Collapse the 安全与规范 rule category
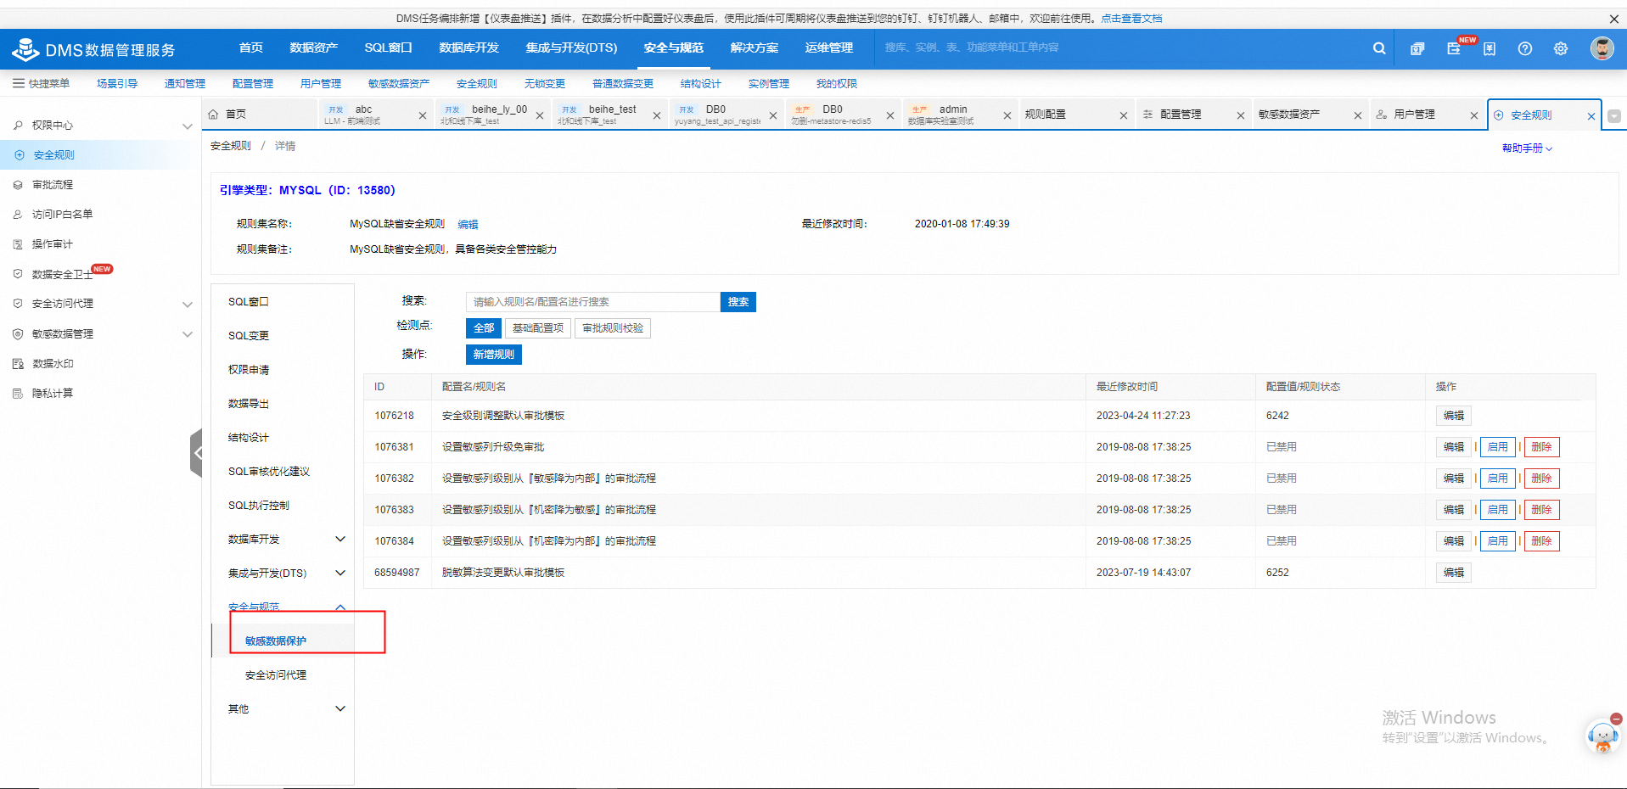The width and height of the screenshot is (1627, 789). 340,607
